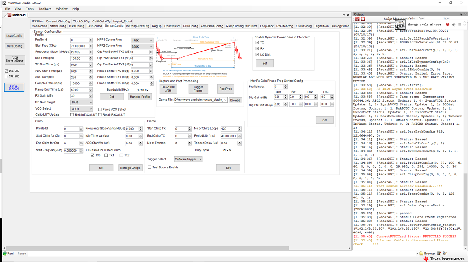Pin the Output panel
Image resolution: width=468 pixels, height=262 pixels.
(x=462, y=14)
